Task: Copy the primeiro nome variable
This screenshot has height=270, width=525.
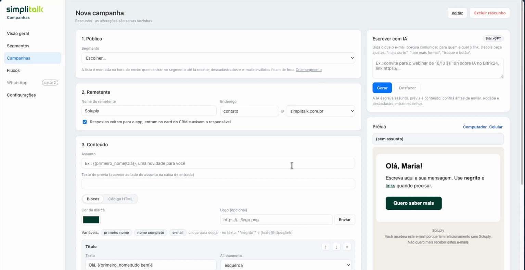Action: point(116,233)
